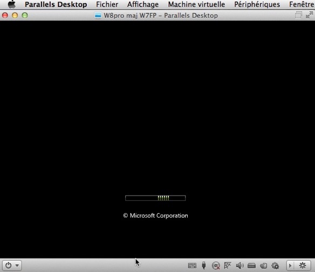The width and height of the screenshot is (315, 272).
Task: Expand the status bar arrow button
Action: tap(290, 266)
